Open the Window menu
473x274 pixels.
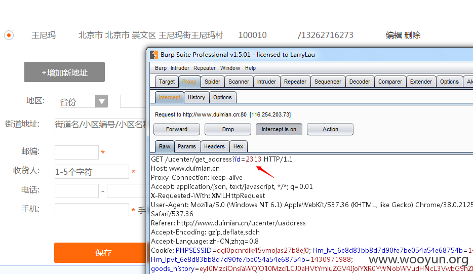pyautogui.click(x=230, y=68)
